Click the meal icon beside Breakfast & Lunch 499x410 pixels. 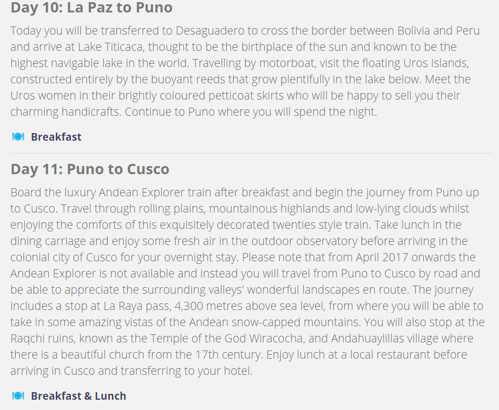tap(18, 396)
